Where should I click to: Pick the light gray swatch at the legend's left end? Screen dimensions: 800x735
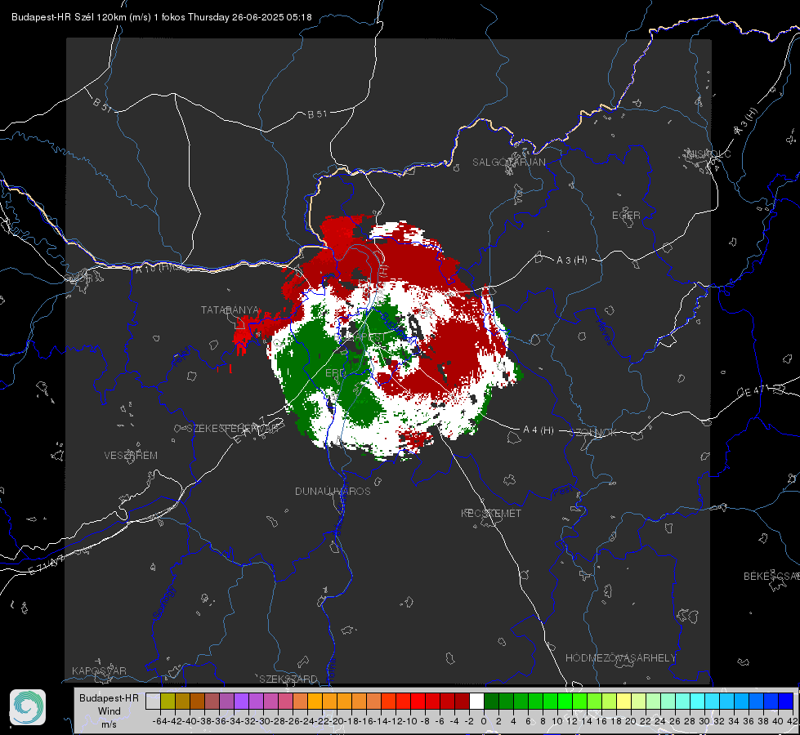153,702
